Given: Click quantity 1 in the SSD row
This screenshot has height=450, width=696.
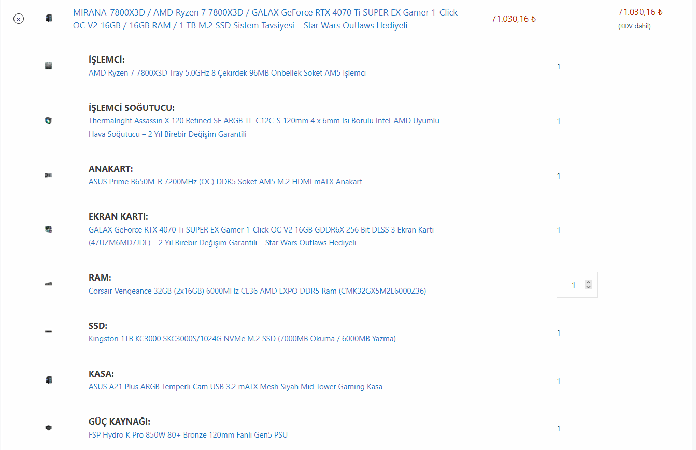Looking at the screenshot, I should 559,333.
